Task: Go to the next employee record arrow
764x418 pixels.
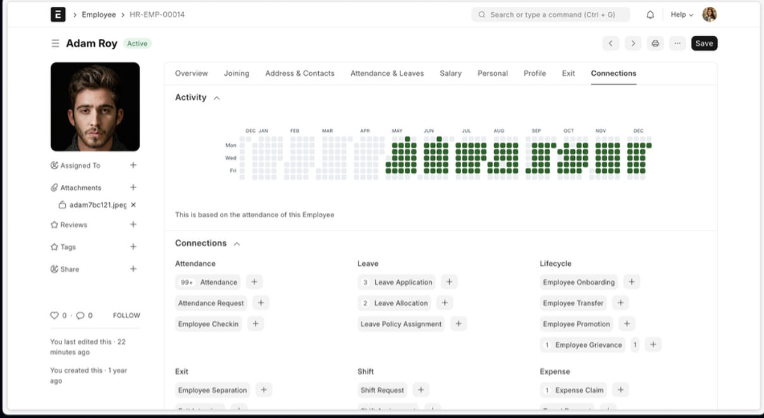Action: click(632, 44)
